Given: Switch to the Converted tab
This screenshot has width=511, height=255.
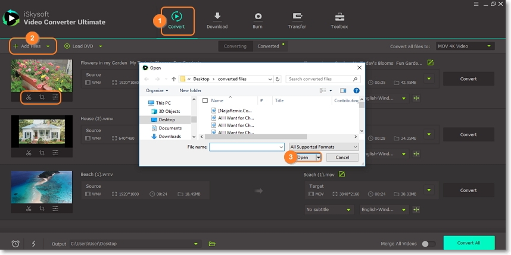Looking at the screenshot, I should click(x=269, y=46).
